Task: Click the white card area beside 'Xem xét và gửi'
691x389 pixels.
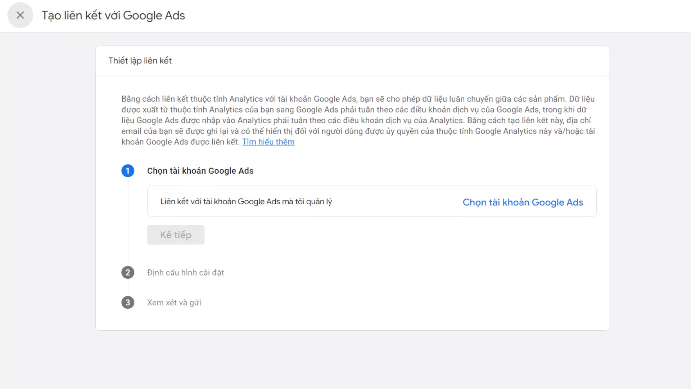Action: [396, 303]
